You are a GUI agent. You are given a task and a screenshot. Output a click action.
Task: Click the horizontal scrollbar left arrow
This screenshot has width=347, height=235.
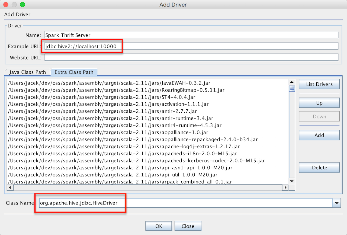click(10, 187)
